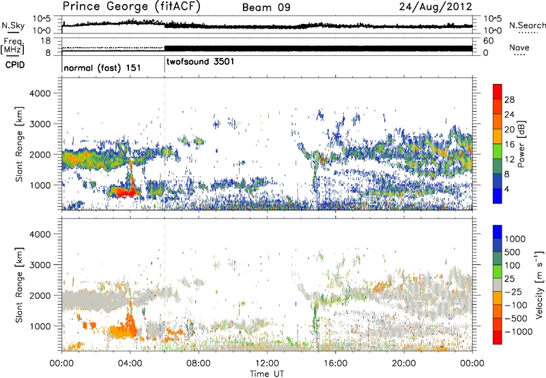Click the "-100" label on the velocity color bar
This screenshot has width=546, height=378.
pyautogui.click(x=516, y=305)
